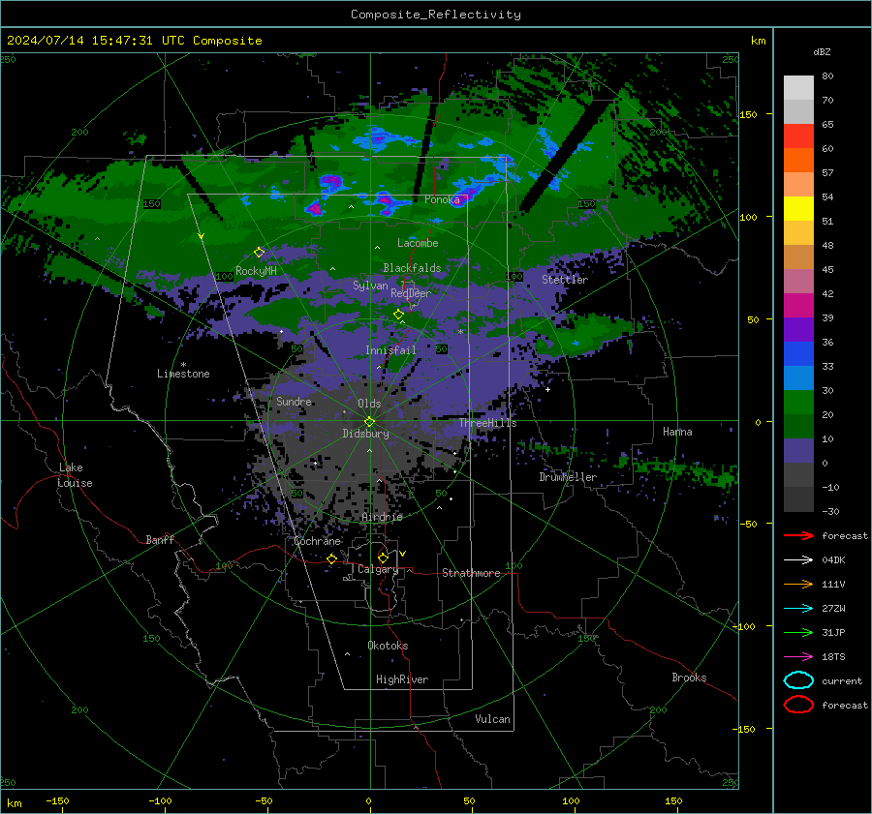Viewport: 872px width, 814px height.
Task: Click the white plus marker west of Hanna
Action: 547,389
